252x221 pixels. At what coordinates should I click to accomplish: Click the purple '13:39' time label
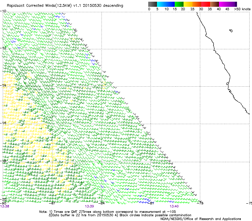click(x=89, y=206)
